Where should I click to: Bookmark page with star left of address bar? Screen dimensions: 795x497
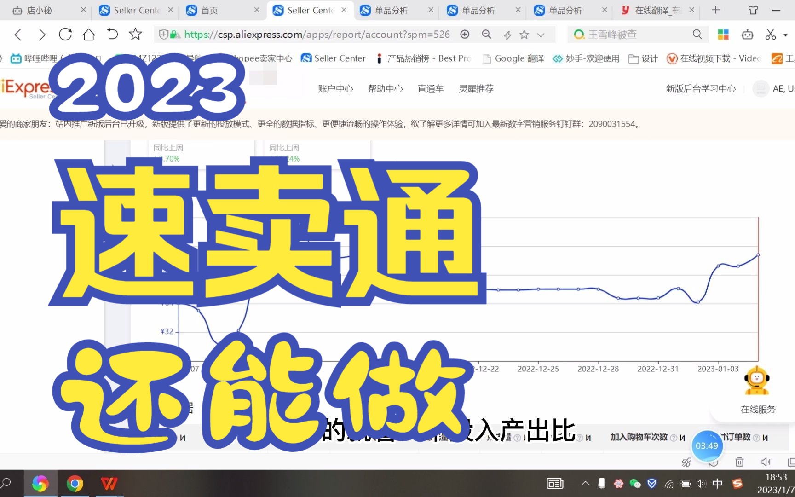(135, 34)
